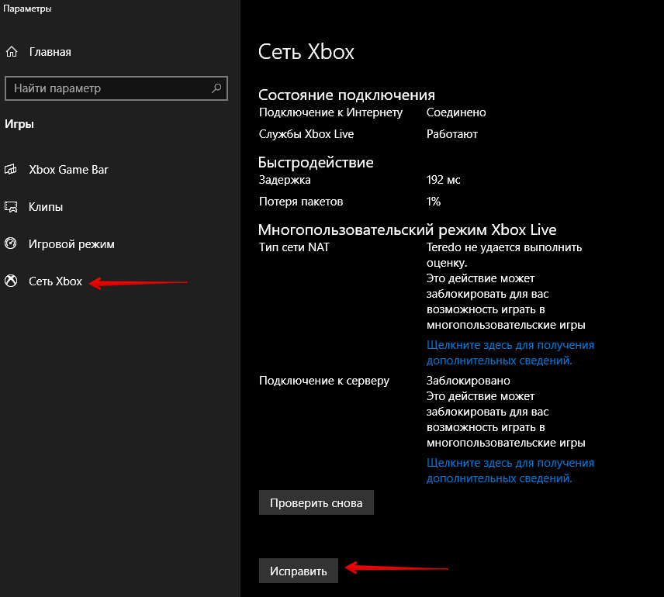Click the 1% packet loss value
The width and height of the screenshot is (664, 597).
click(434, 202)
